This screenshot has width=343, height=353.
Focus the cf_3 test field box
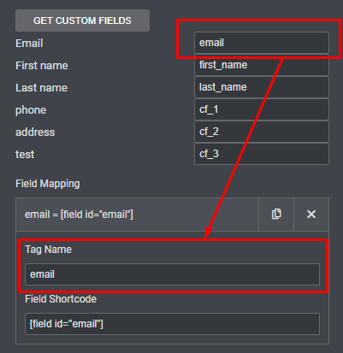pyautogui.click(x=262, y=154)
